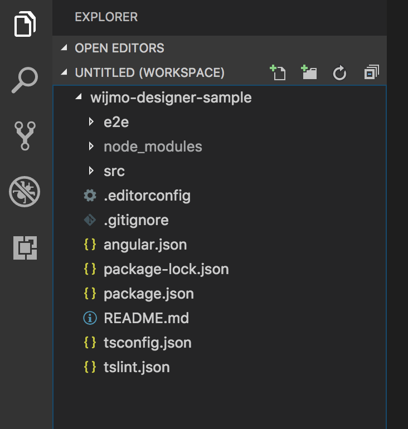
Task: Open package.json file
Action: (x=148, y=294)
